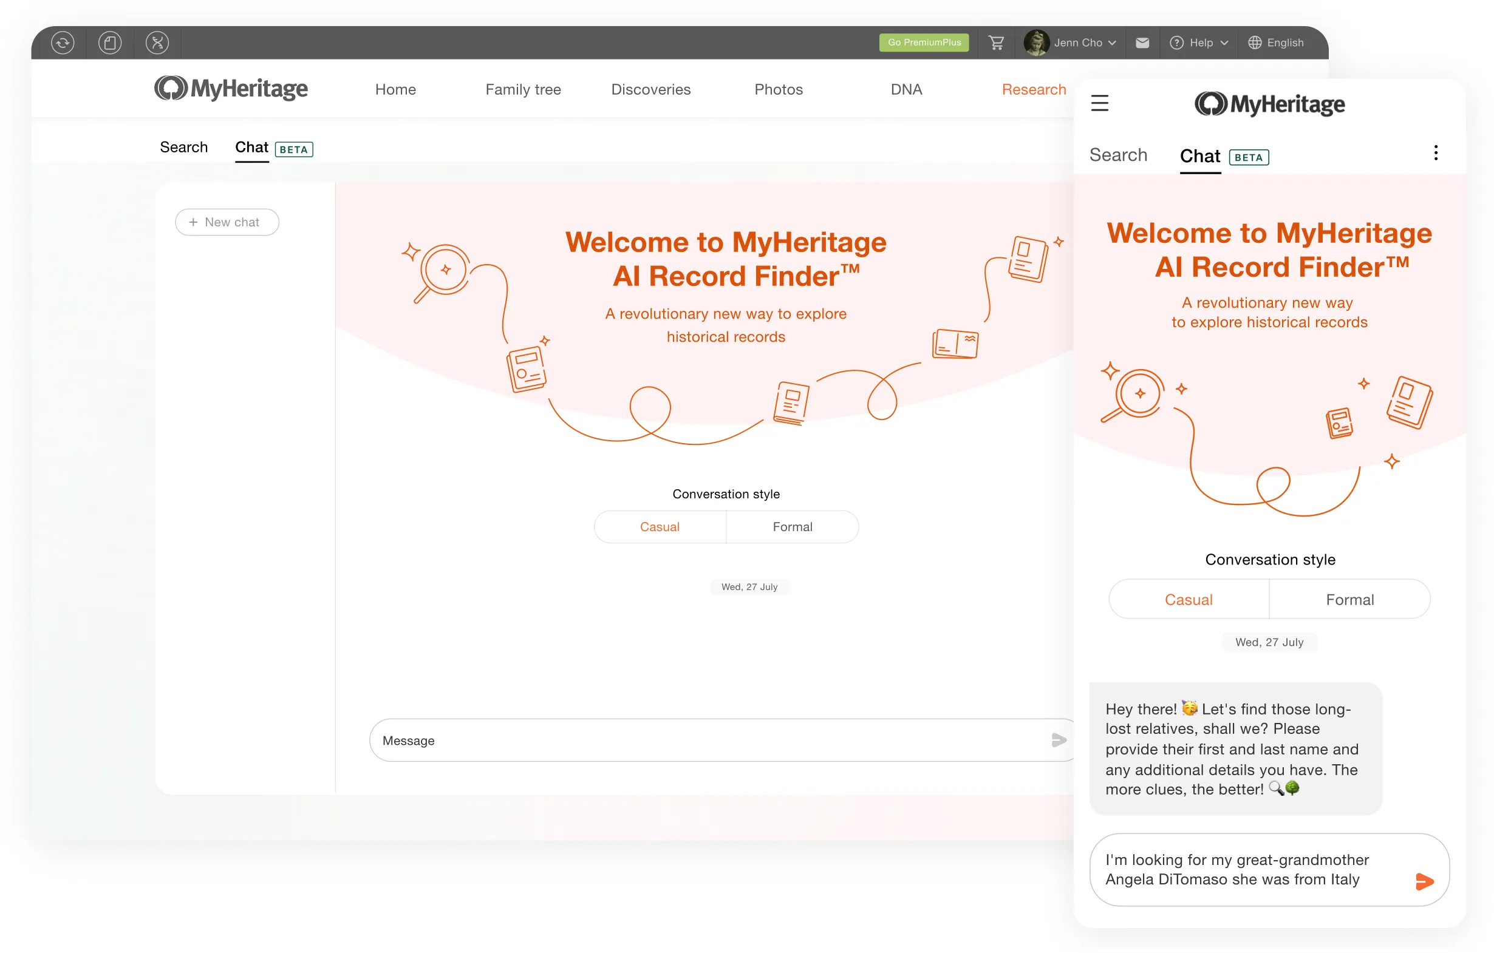This screenshot has height=953, width=1494.
Task: Switch to the Chat tab in desktop view
Action: click(x=251, y=148)
